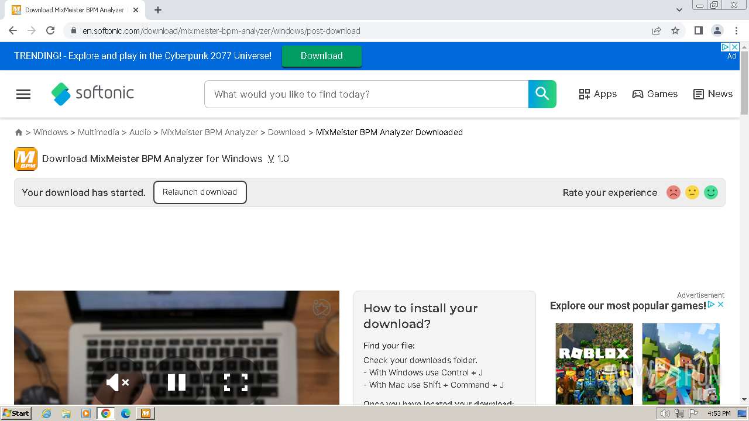This screenshot has height=421, width=749.
Task: Click the magnifier search button
Action: [542, 94]
